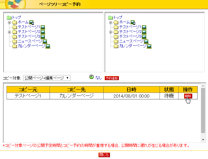Click テストページ2 folder icon in right tree
208x159 pixels.
[116, 32]
